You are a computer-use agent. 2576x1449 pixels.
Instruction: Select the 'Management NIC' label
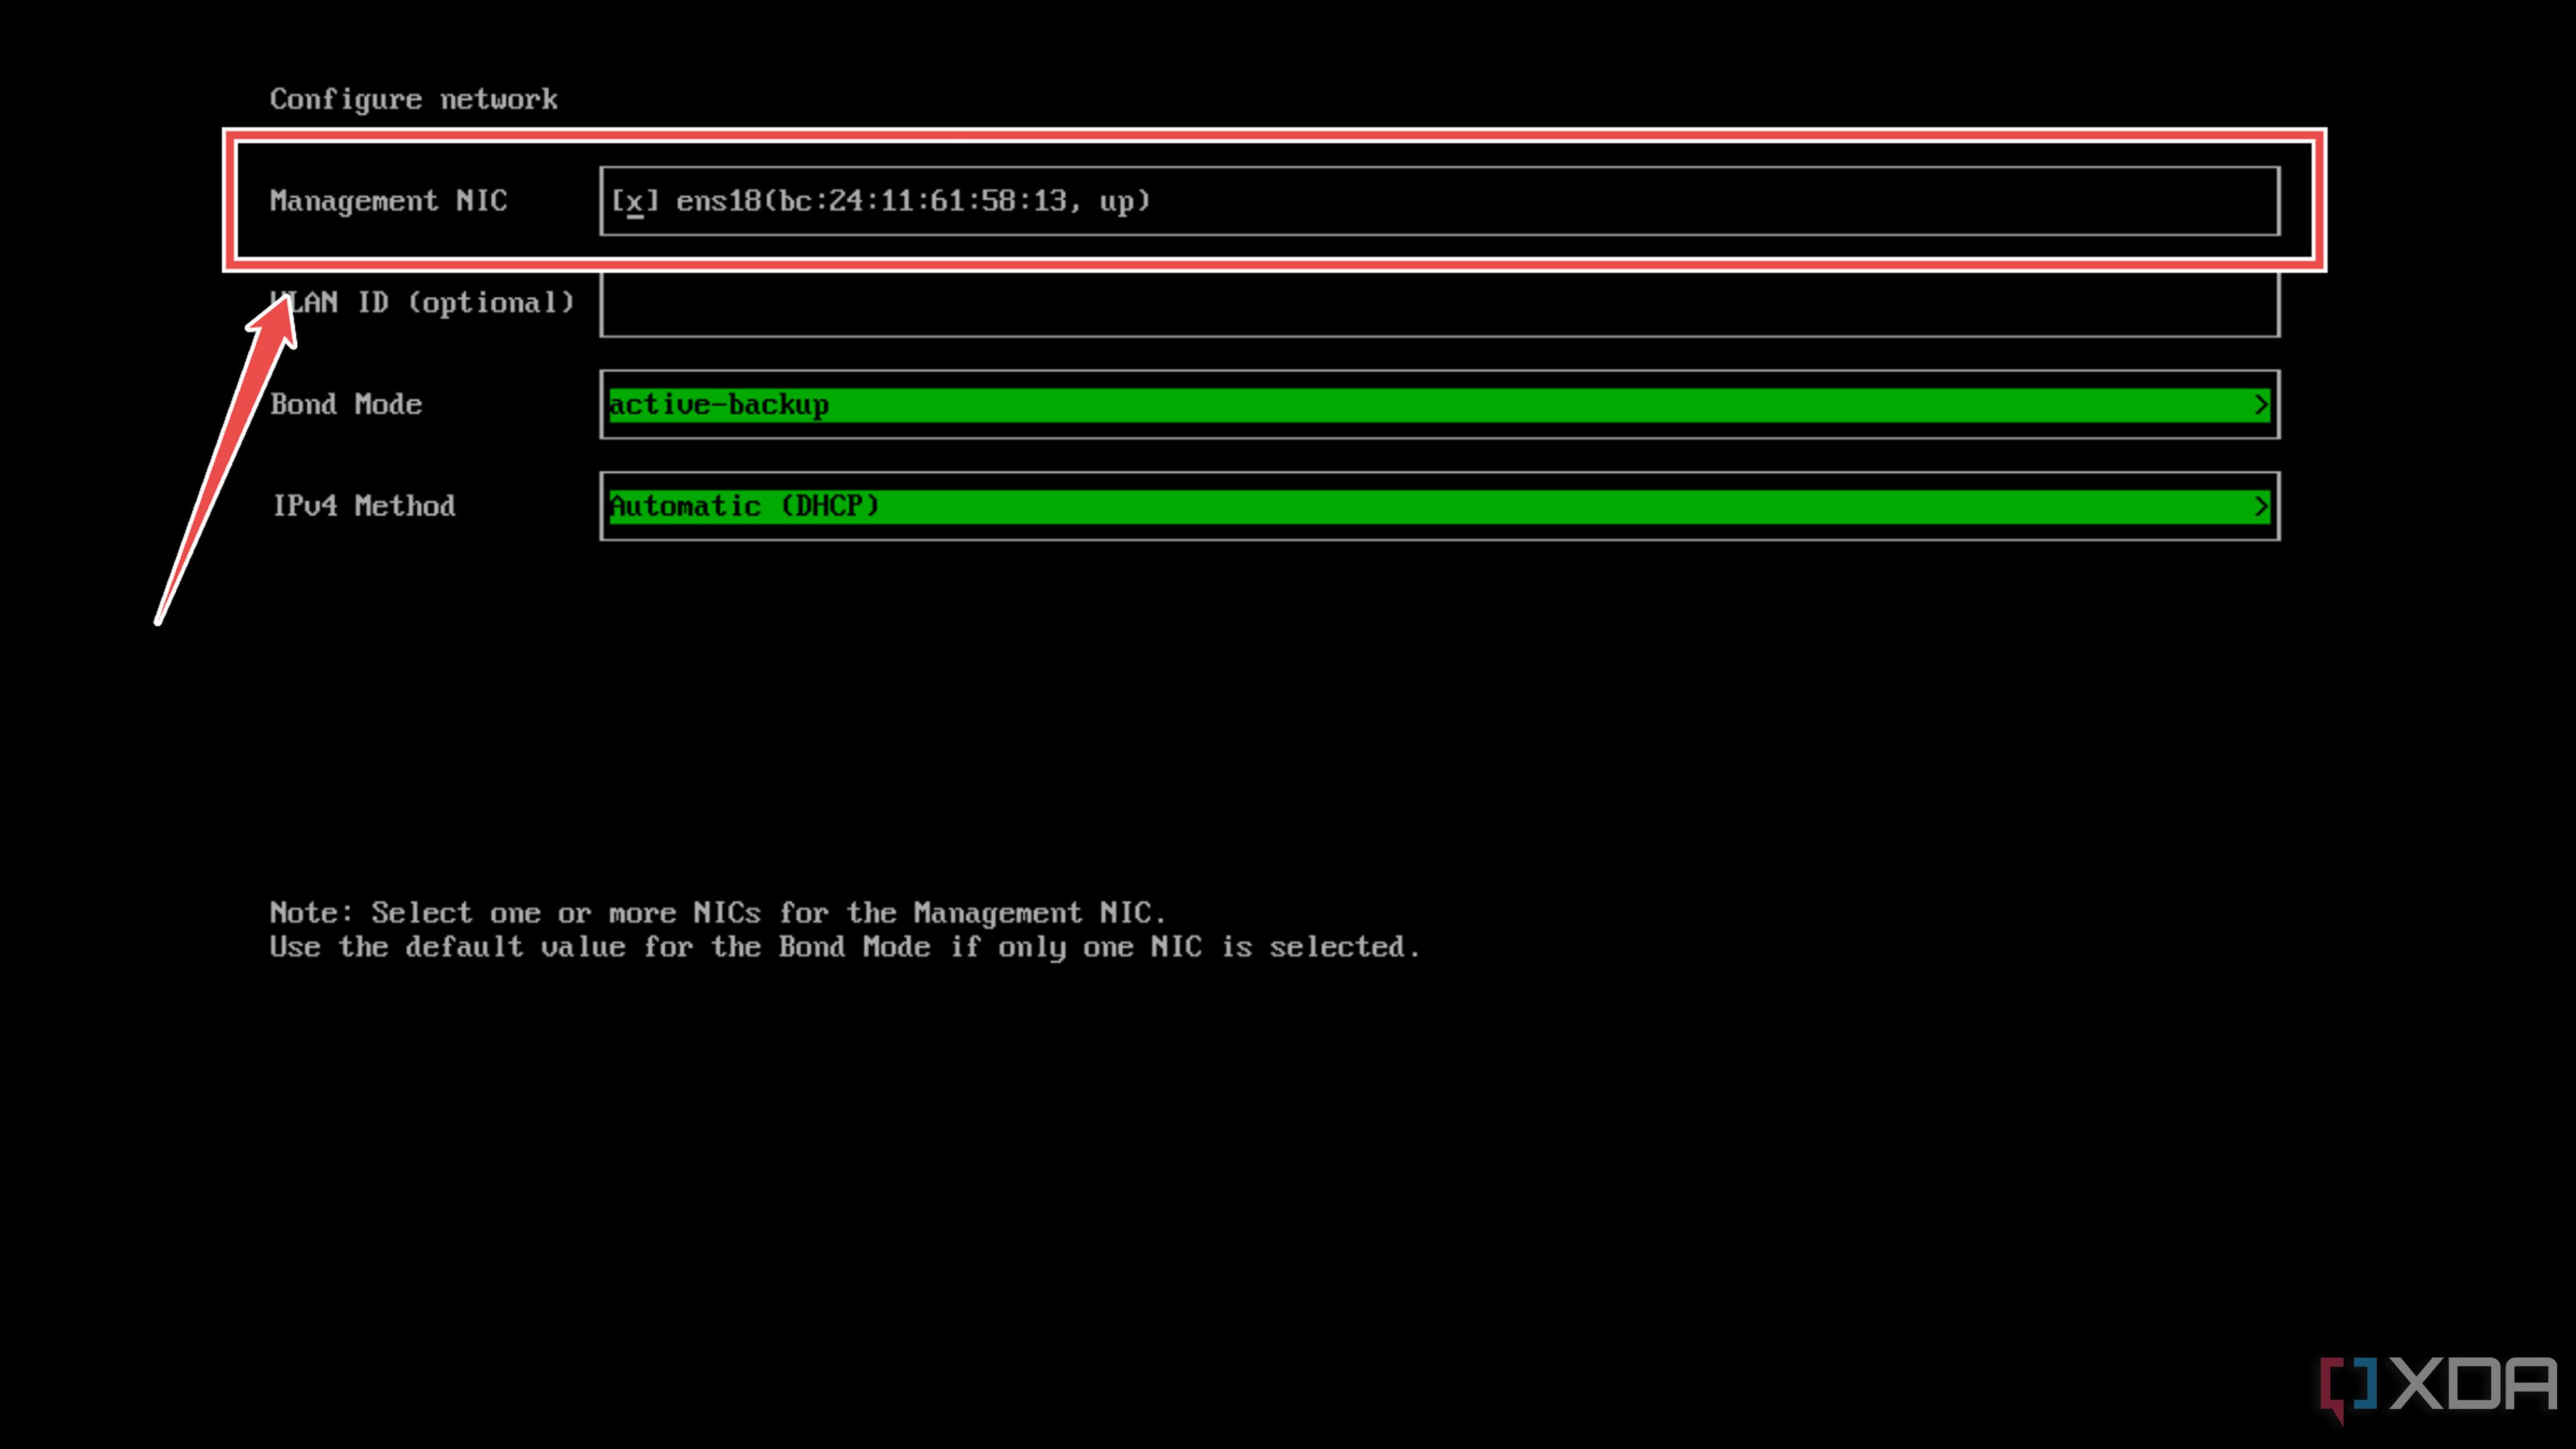pos(388,201)
